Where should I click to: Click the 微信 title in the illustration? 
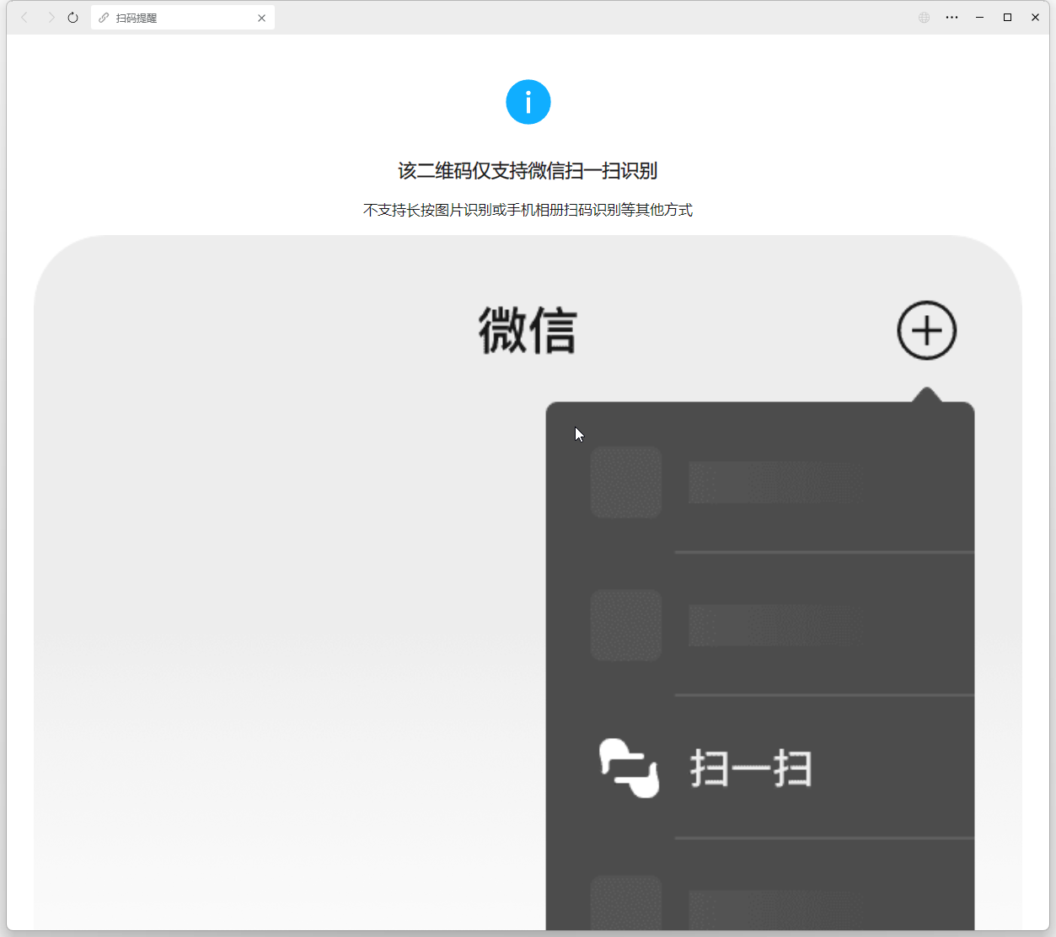point(528,330)
